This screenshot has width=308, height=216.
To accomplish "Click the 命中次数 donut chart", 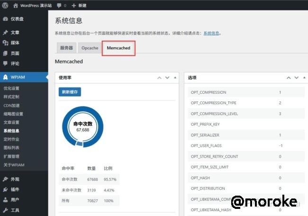I will pyautogui.click(x=83, y=126).
